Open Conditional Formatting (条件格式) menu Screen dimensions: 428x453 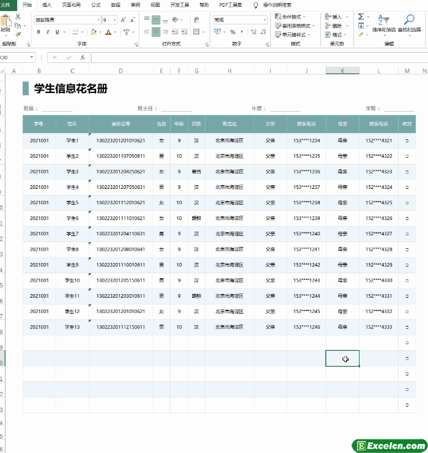pyautogui.click(x=290, y=17)
